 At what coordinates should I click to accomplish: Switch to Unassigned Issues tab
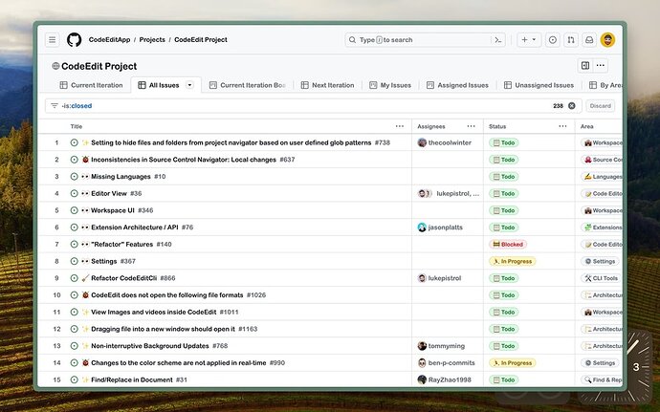539,85
